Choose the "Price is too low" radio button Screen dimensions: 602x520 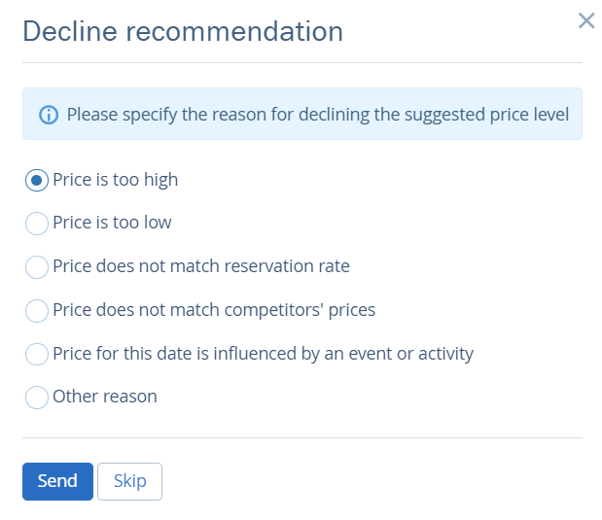click(37, 223)
